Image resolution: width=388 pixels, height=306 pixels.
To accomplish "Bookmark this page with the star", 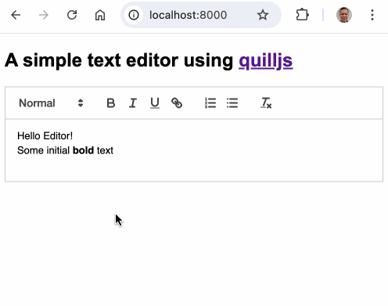I will [263, 15].
